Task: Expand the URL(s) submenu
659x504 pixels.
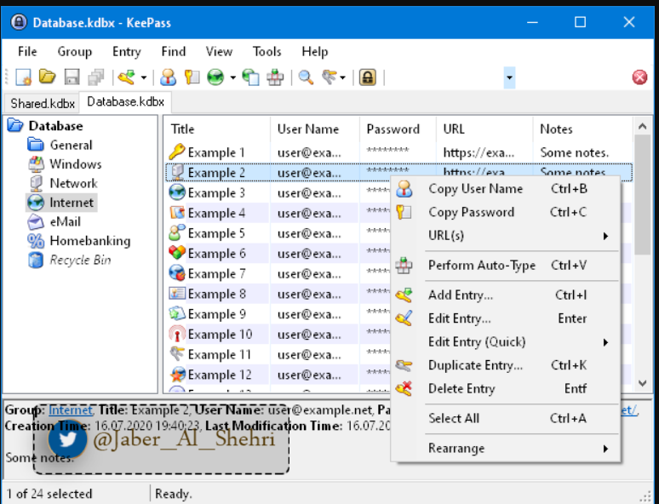Action: [506, 235]
